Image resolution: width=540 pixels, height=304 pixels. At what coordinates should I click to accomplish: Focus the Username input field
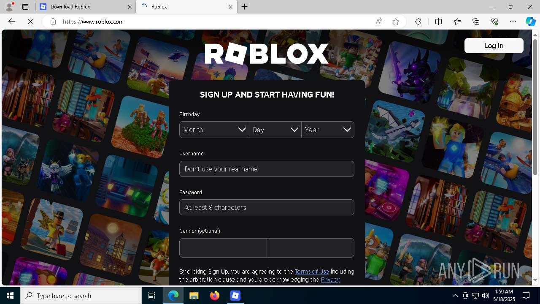tap(267, 169)
